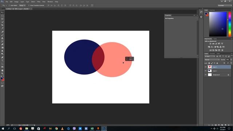Select the Elliptical Marquee tool

[2, 16]
